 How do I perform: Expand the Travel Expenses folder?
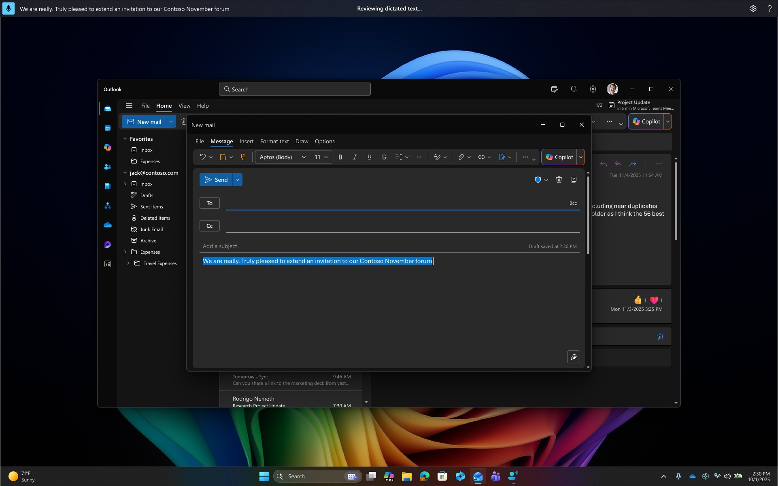[x=129, y=263]
